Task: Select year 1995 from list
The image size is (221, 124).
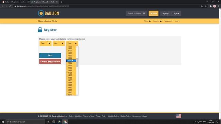Action: click(x=71, y=55)
